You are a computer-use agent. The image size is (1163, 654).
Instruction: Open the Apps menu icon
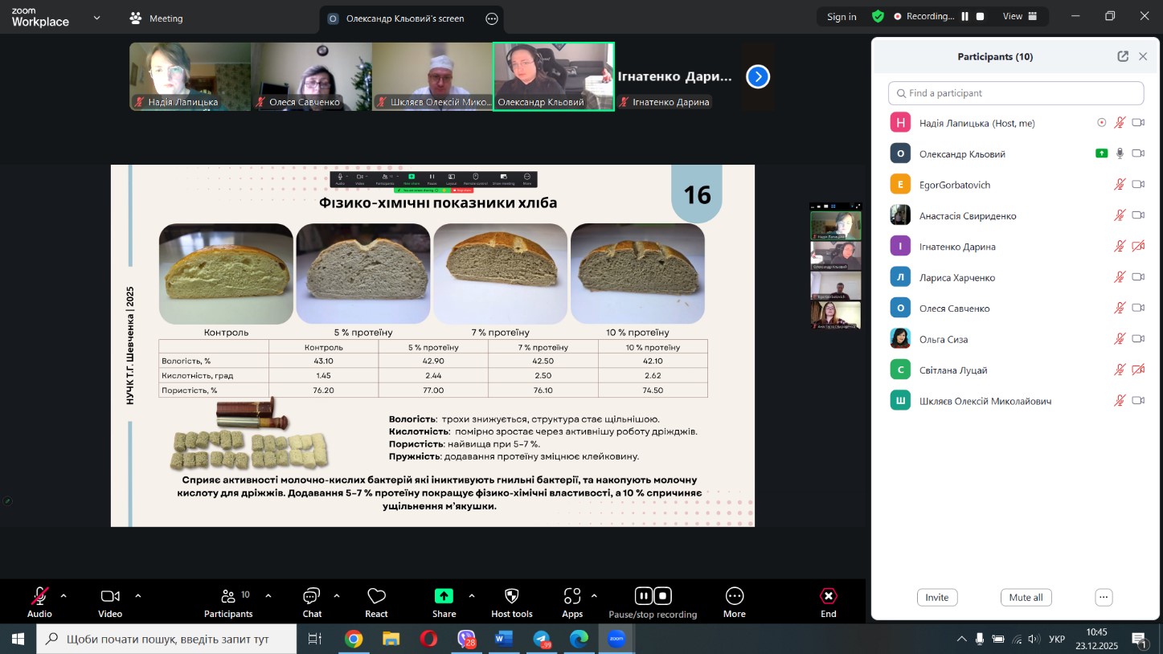click(571, 596)
